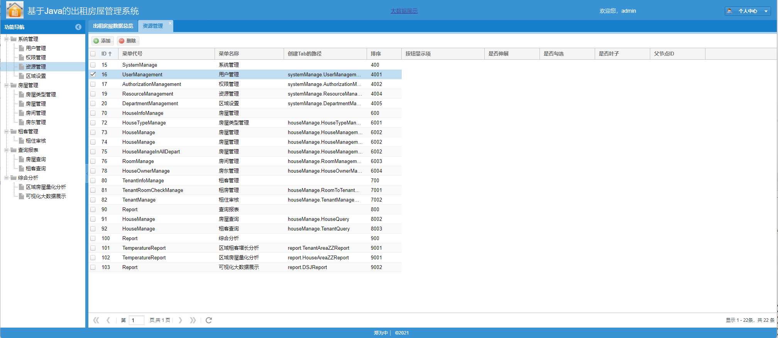Click 房间管理 page icon in tree
This screenshot has height=338, width=778.
(22, 113)
